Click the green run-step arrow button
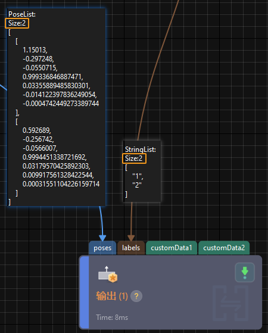This screenshot has width=268, height=333. (x=245, y=272)
